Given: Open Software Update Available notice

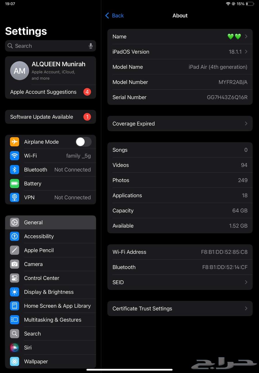Looking at the screenshot, I should [x=50, y=117].
